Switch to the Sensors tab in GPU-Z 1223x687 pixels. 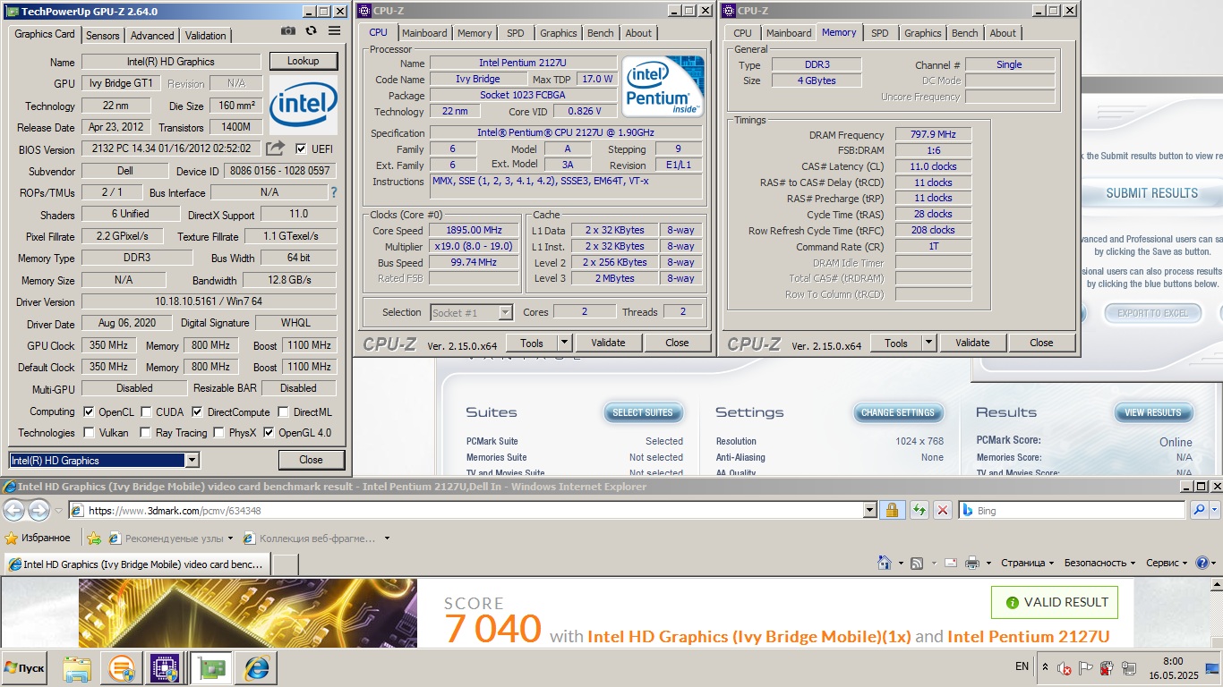coord(103,36)
